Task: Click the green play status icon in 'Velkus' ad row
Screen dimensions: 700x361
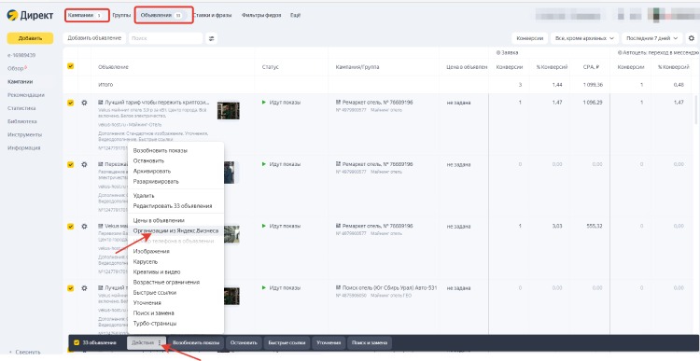Action: click(x=264, y=227)
